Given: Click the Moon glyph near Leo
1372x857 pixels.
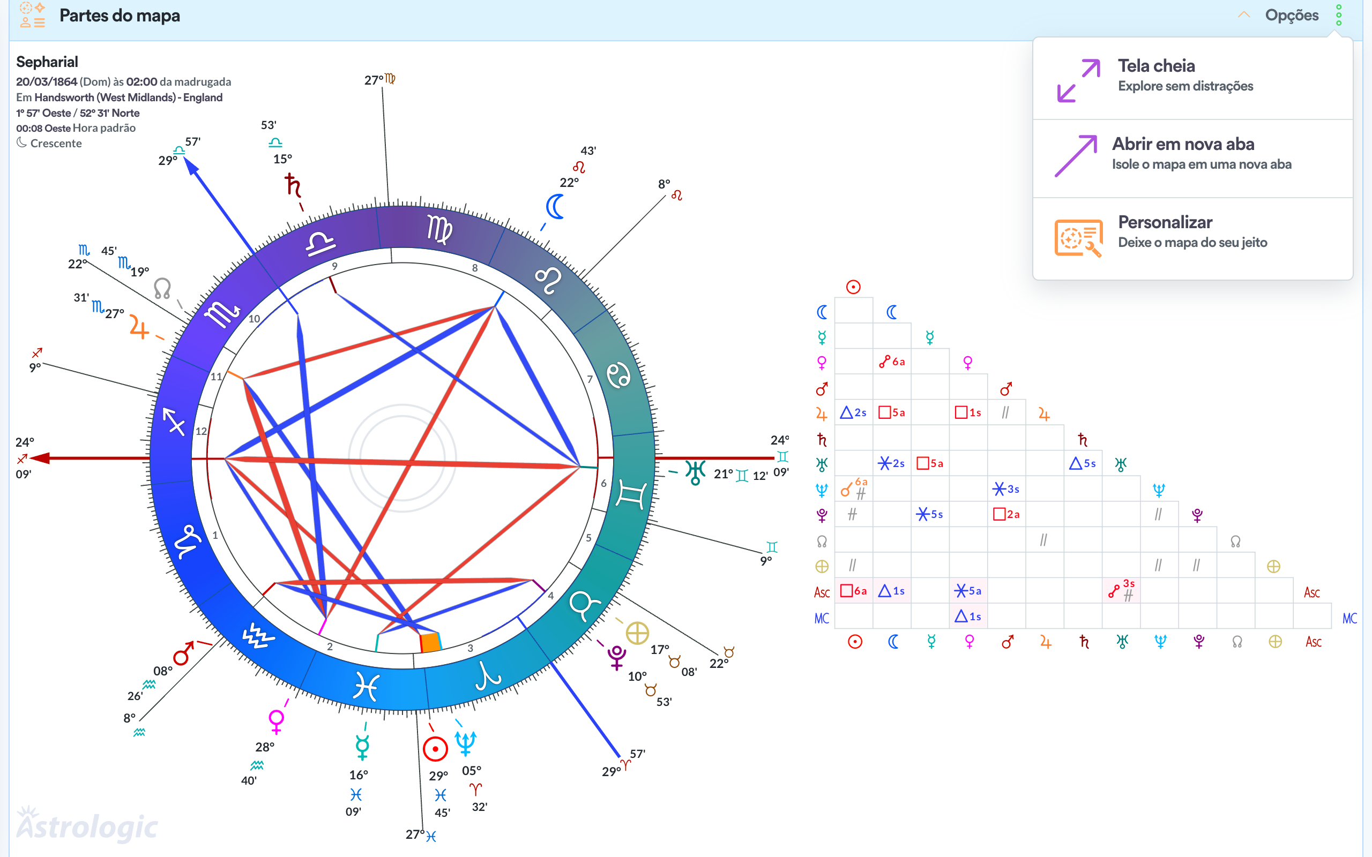Looking at the screenshot, I should [x=555, y=207].
